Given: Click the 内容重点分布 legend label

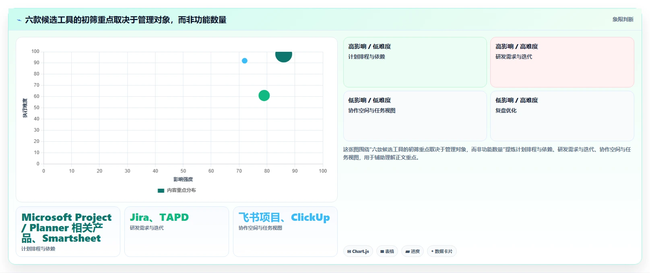Looking at the screenshot, I should (x=182, y=190).
